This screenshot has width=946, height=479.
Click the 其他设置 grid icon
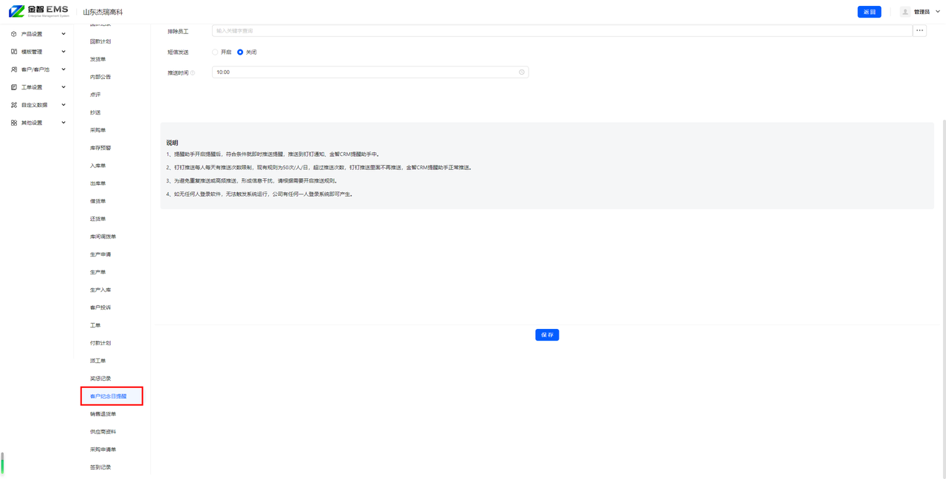[14, 123]
